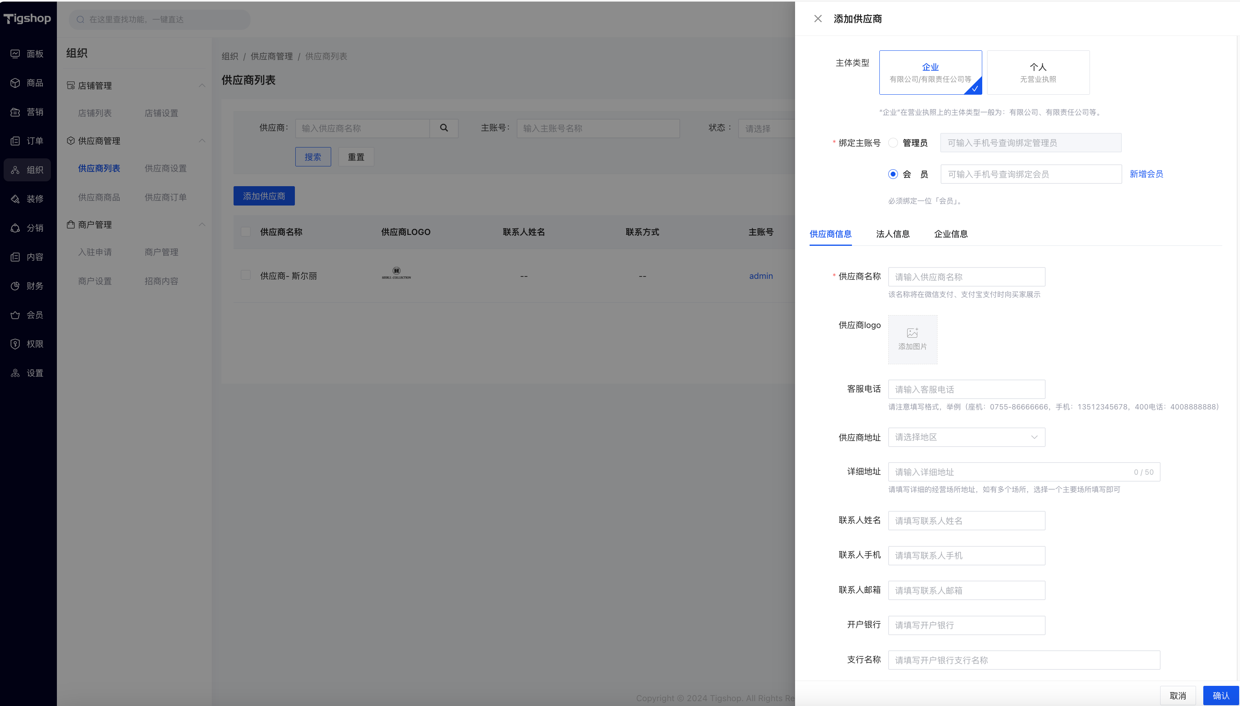Collapse the 店铺管理 menu section
Image resolution: width=1240 pixels, height=706 pixels.
point(202,85)
